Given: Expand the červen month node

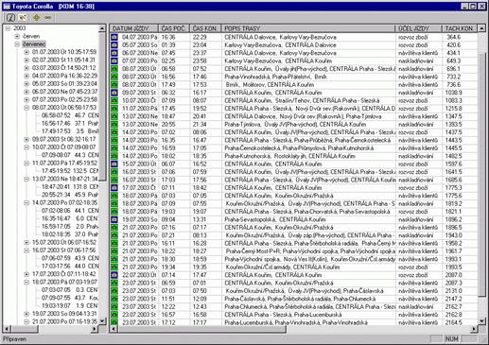Looking at the screenshot, I should 17,36.
